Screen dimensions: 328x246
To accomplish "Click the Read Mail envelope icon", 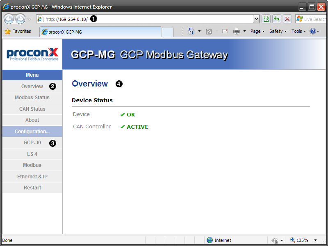I will pos(225,32).
